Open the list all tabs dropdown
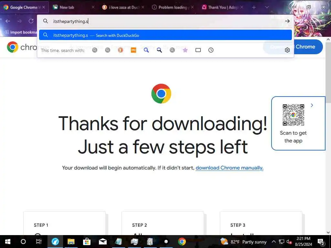Screen dimensions: 331x248 coord(267,7)
